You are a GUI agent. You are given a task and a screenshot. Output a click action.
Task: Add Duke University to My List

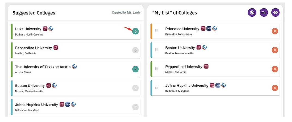pyautogui.click(x=135, y=31)
